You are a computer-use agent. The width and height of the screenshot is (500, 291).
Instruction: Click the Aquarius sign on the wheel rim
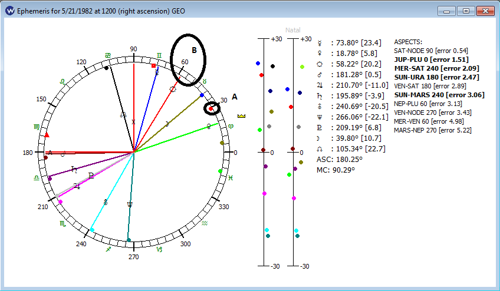point(205,223)
